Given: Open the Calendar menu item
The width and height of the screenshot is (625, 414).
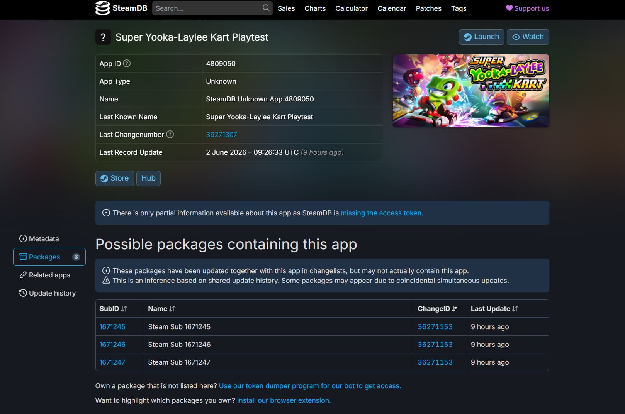Looking at the screenshot, I should point(392,8).
